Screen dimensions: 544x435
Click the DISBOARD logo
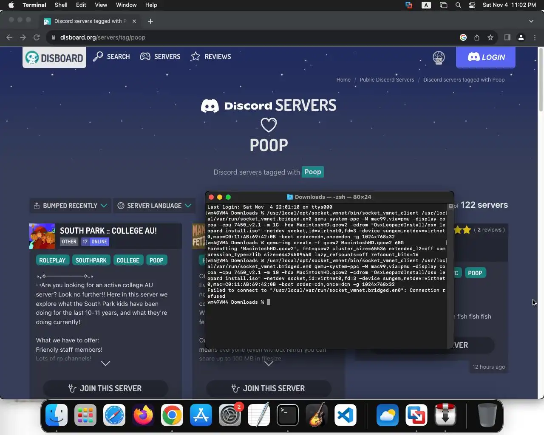point(54,57)
